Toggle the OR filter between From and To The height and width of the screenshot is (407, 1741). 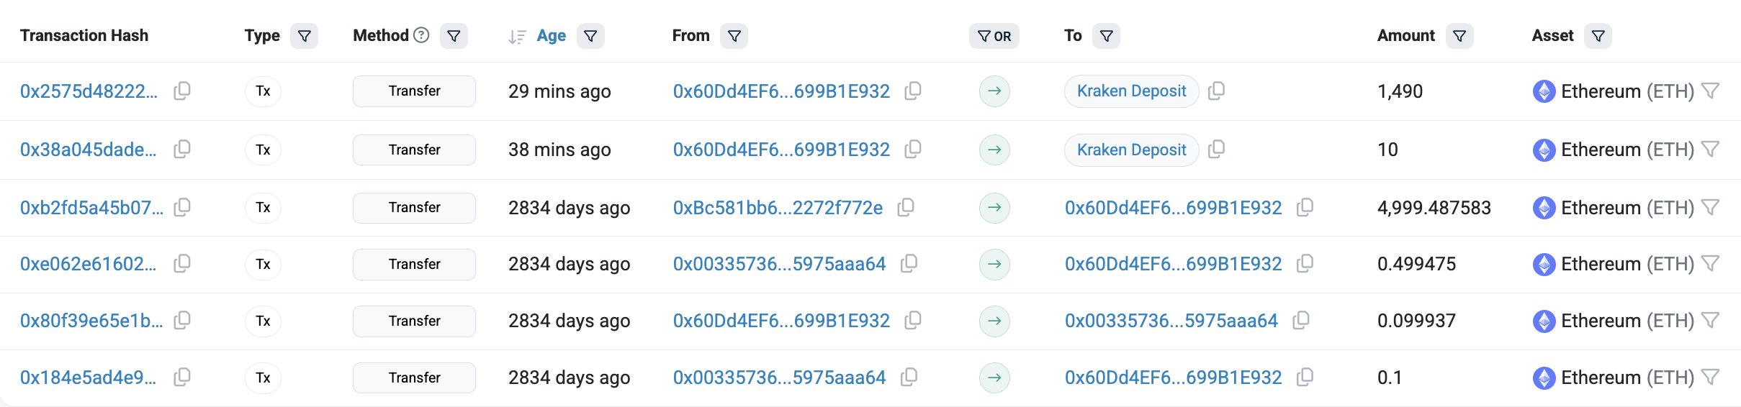click(x=994, y=36)
